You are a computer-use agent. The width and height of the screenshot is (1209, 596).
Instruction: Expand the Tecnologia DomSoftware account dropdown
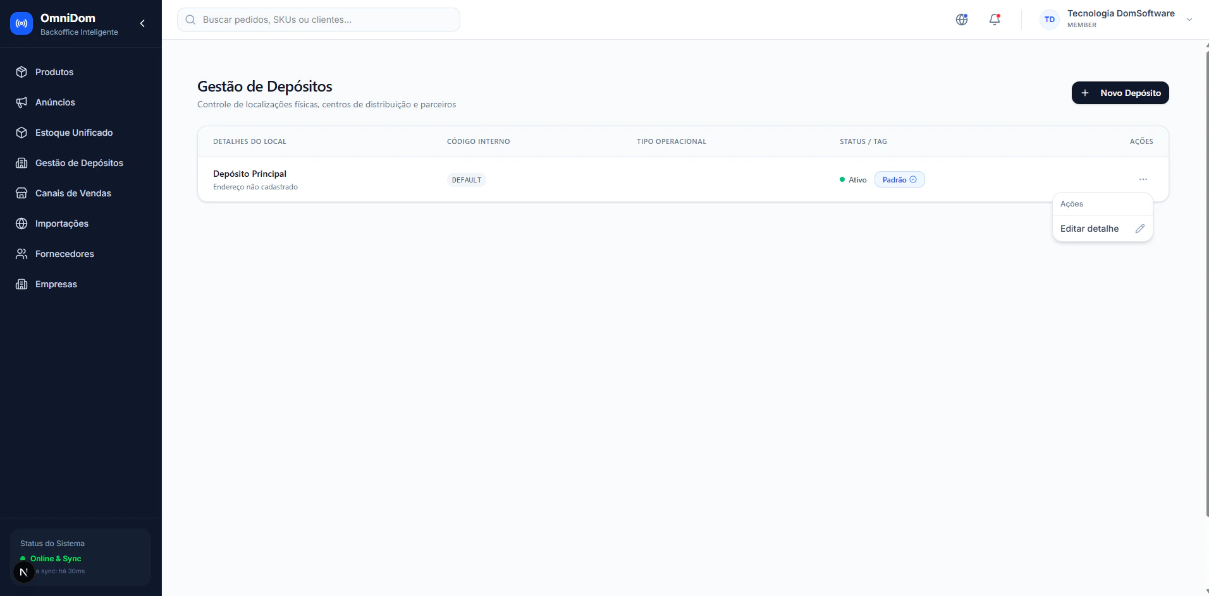click(x=1189, y=20)
